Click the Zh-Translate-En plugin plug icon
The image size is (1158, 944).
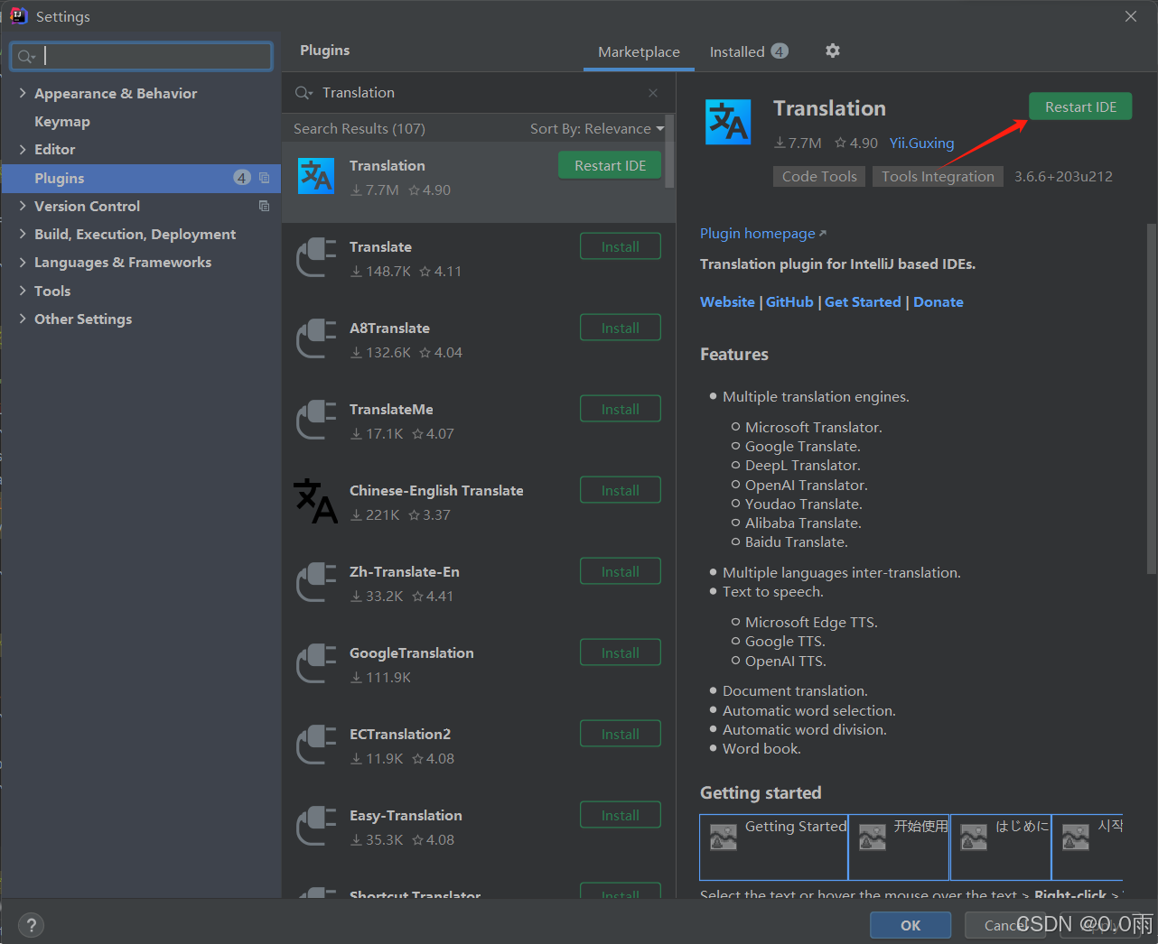click(x=316, y=583)
